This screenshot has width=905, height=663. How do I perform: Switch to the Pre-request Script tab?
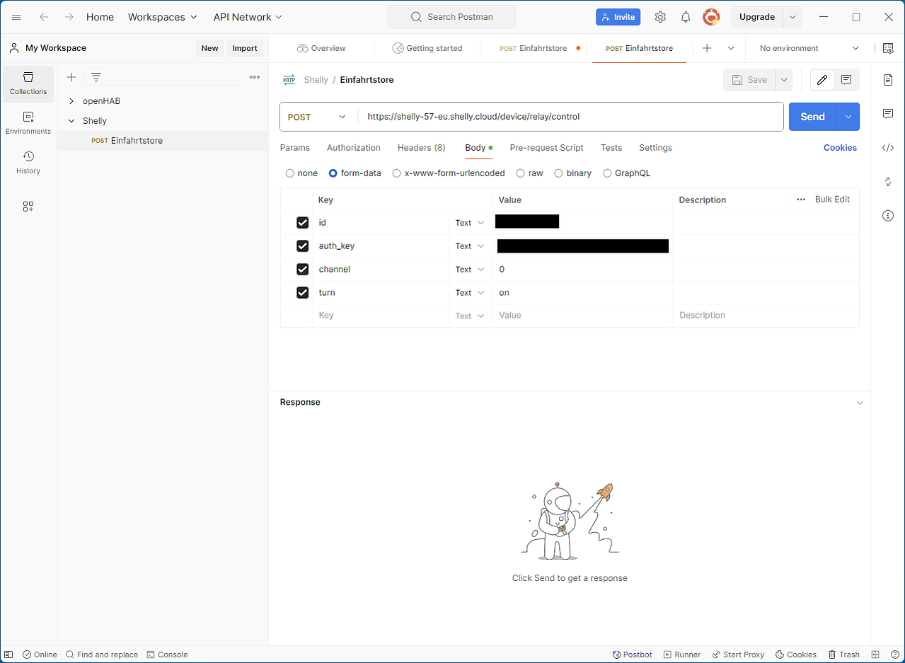click(547, 148)
